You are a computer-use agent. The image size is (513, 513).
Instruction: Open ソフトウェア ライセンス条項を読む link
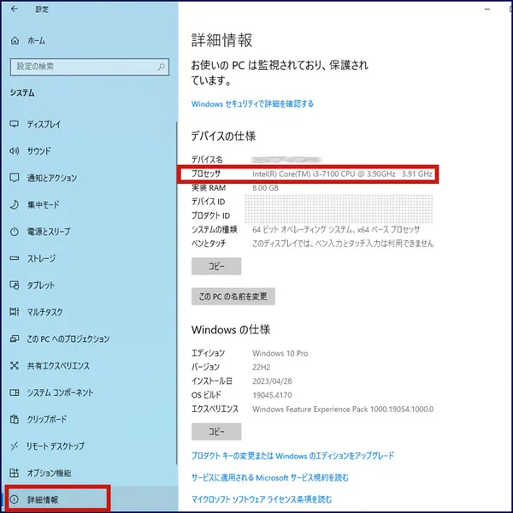(262, 499)
